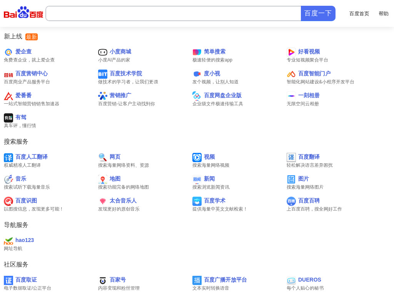Open the hao123 text link
The image size is (394, 295).
point(25,240)
